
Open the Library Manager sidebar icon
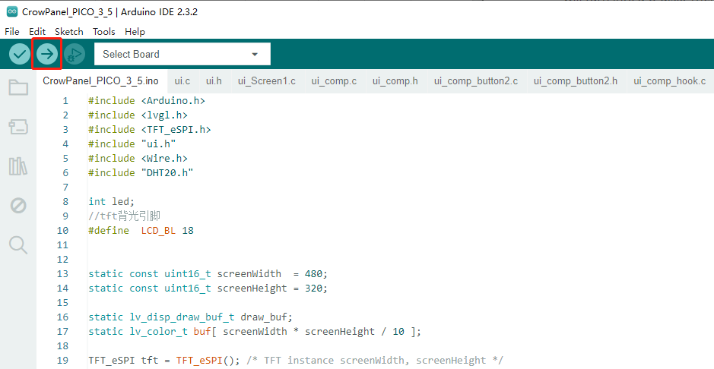pos(18,166)
